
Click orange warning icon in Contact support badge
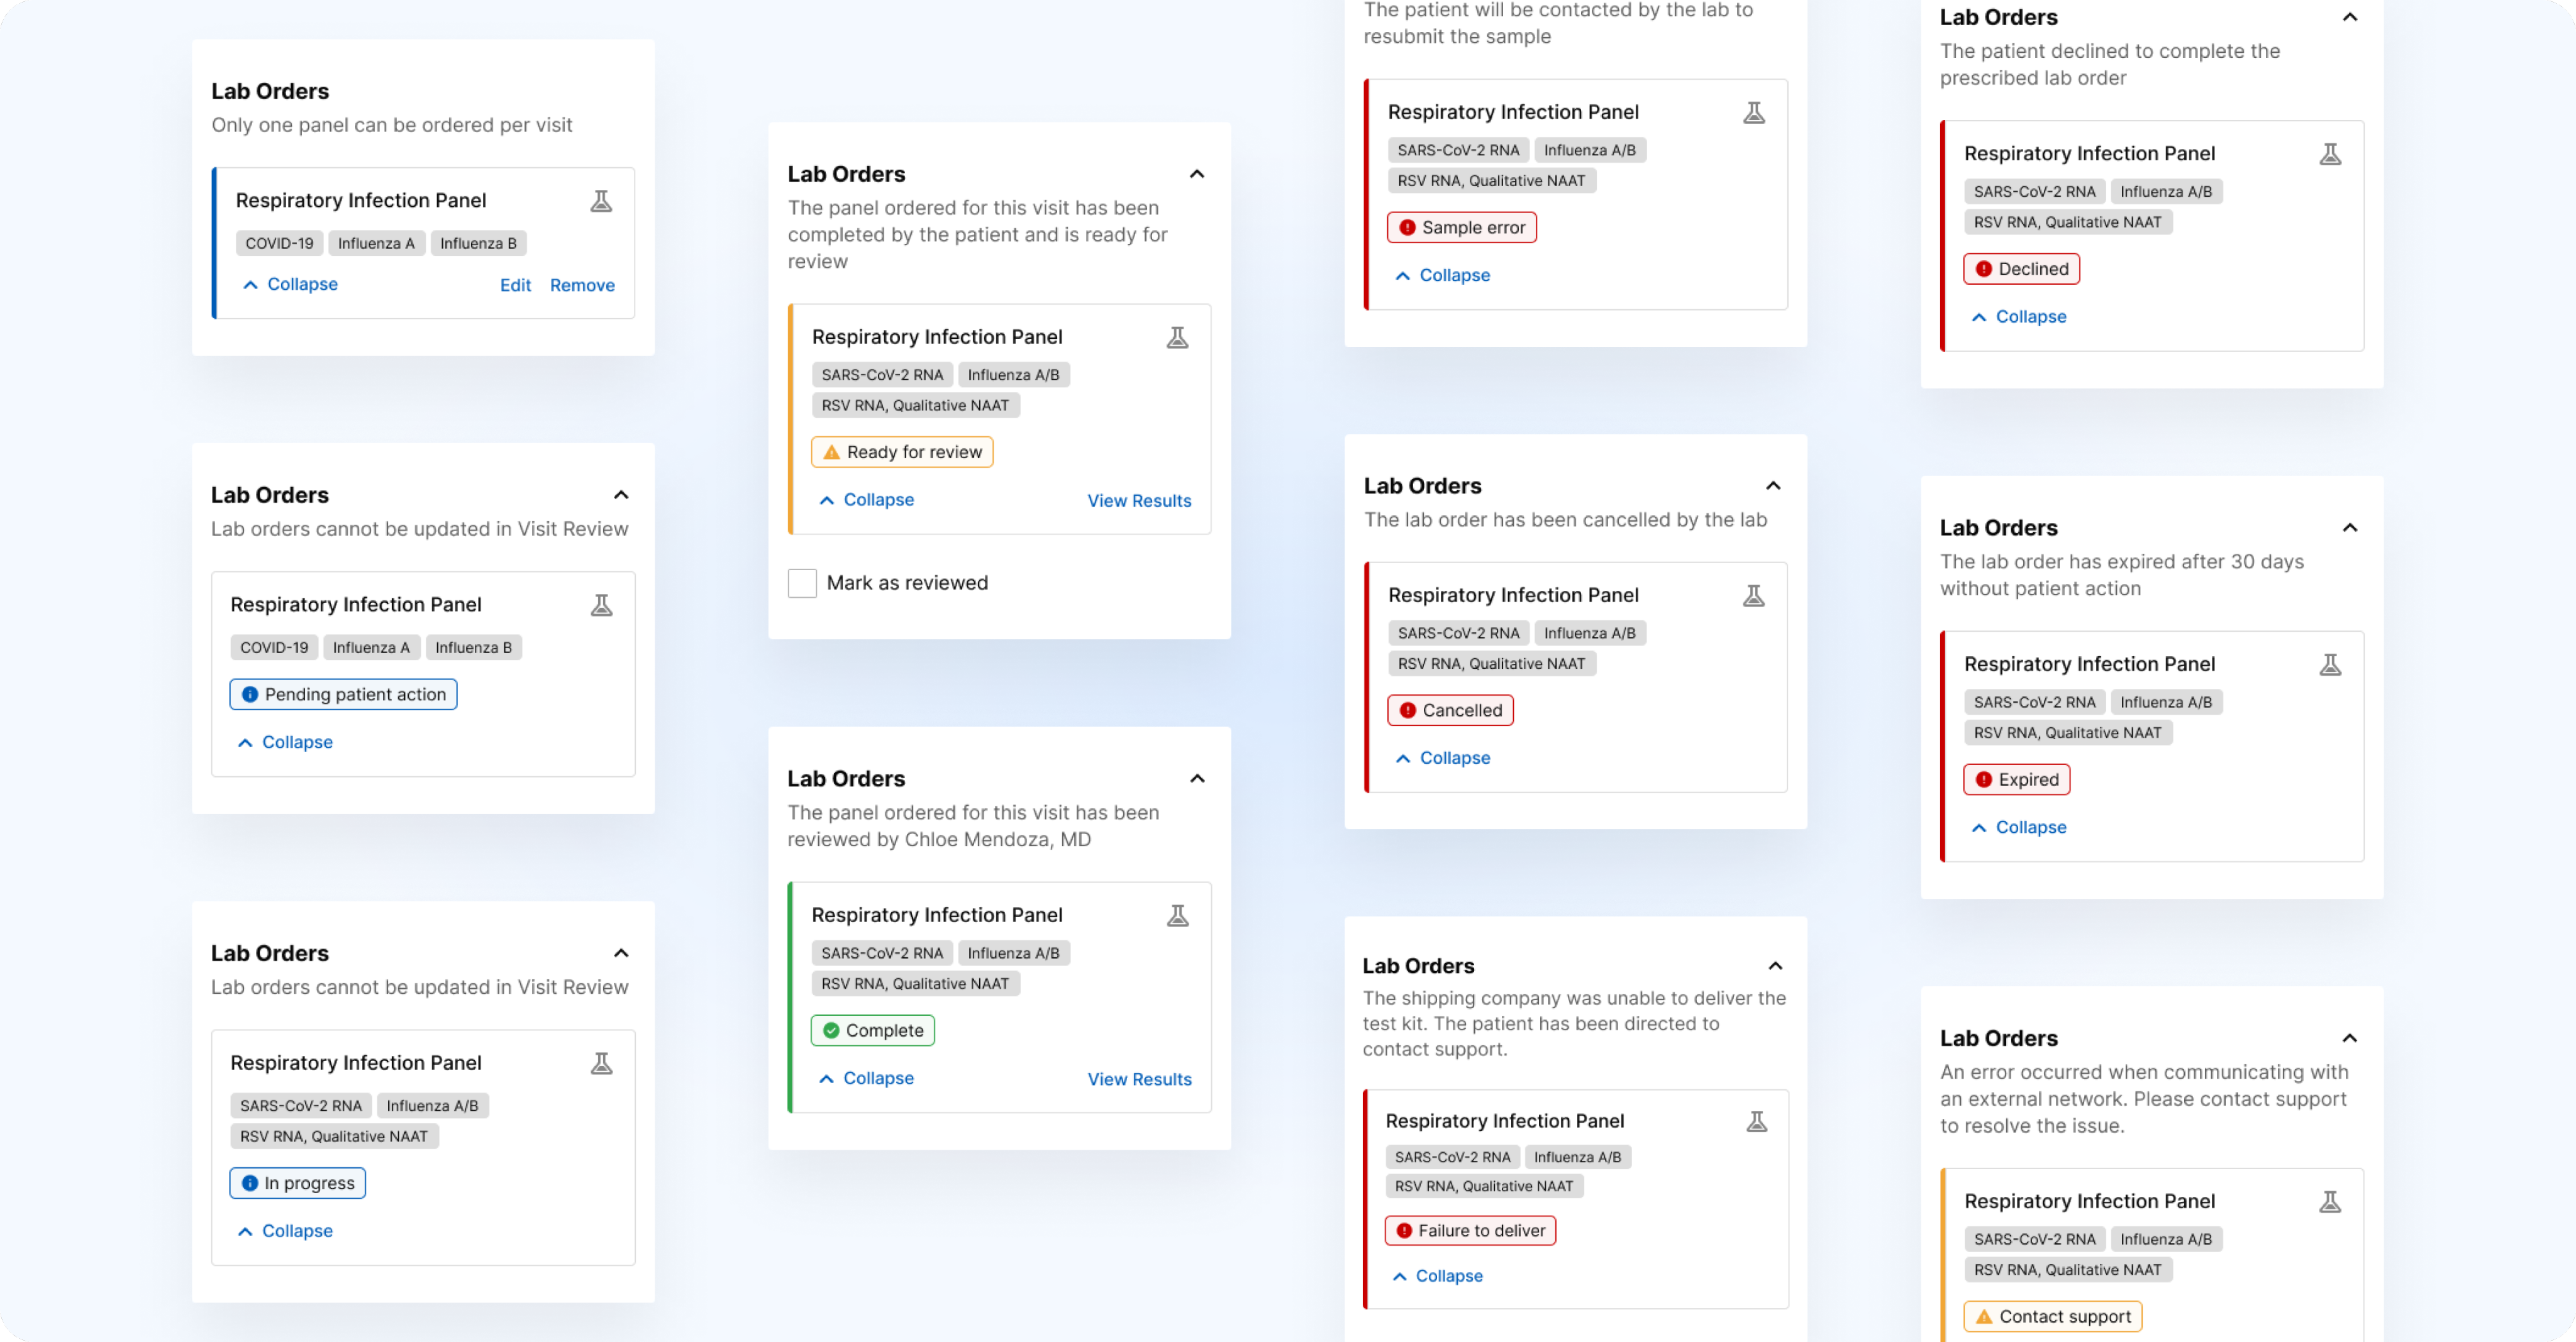1984,1317
